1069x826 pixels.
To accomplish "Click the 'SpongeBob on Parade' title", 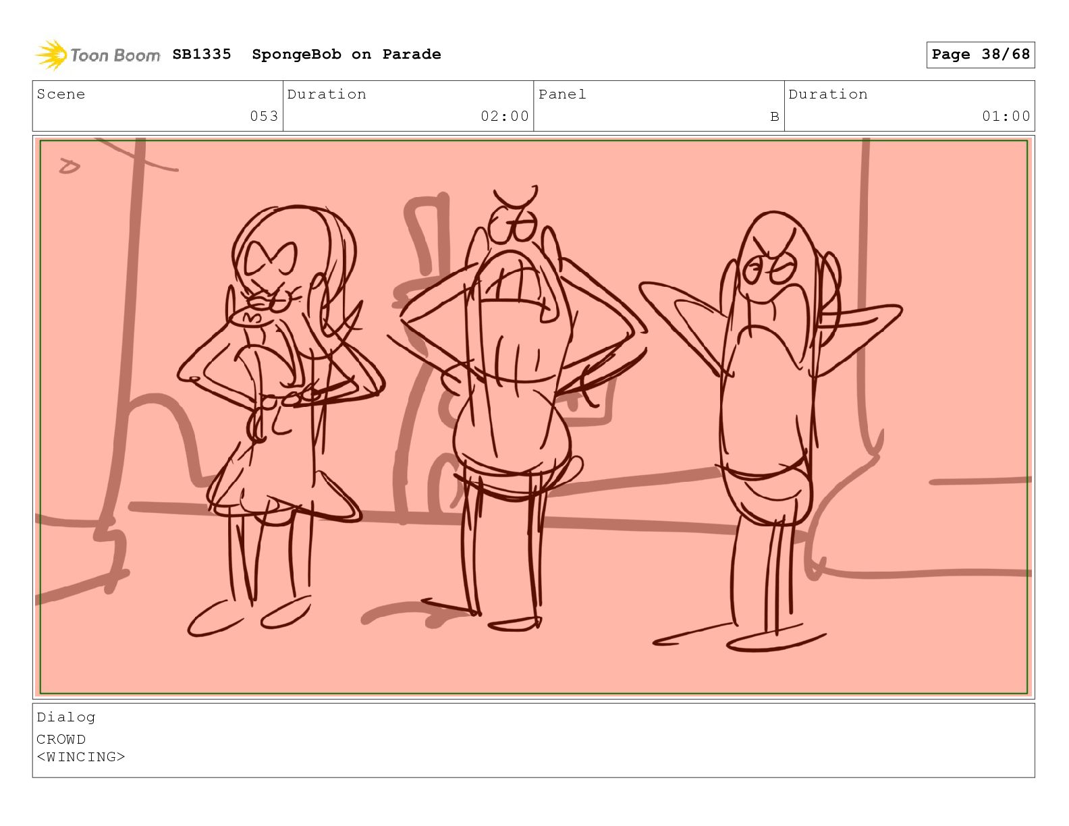I will tap(346, 54).
